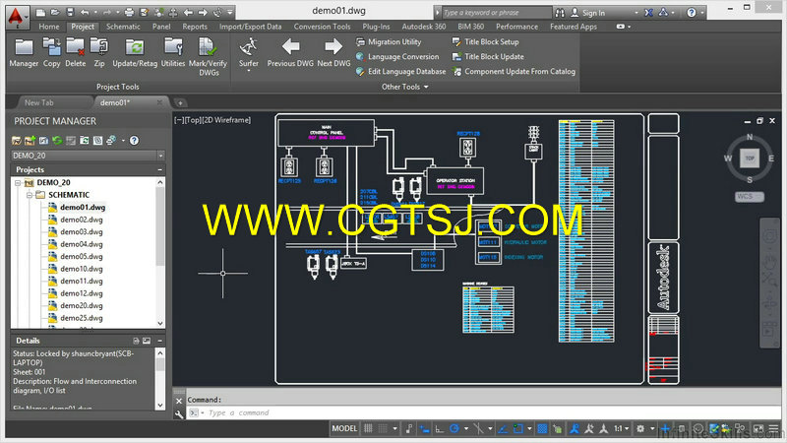Click the Open file quick access icon
The height and width of the screenshot is (443, 787).
[x=55, y=13]
